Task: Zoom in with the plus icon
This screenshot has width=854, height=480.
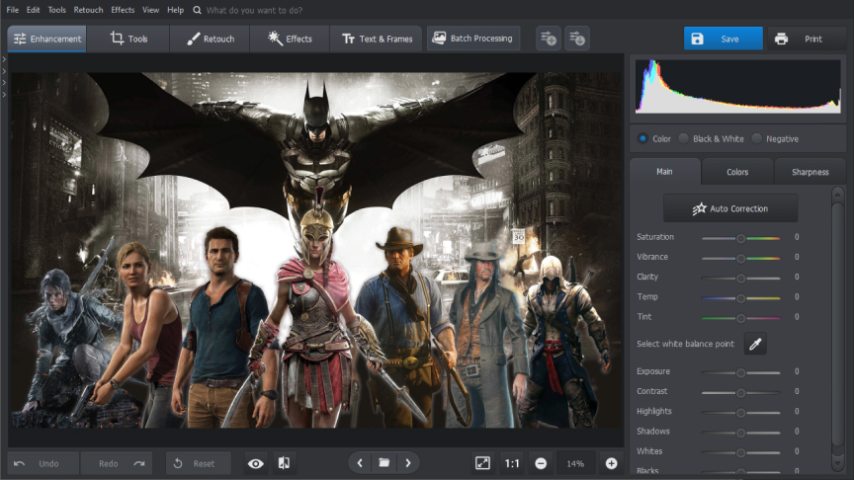Action: (x=612, y=463)
